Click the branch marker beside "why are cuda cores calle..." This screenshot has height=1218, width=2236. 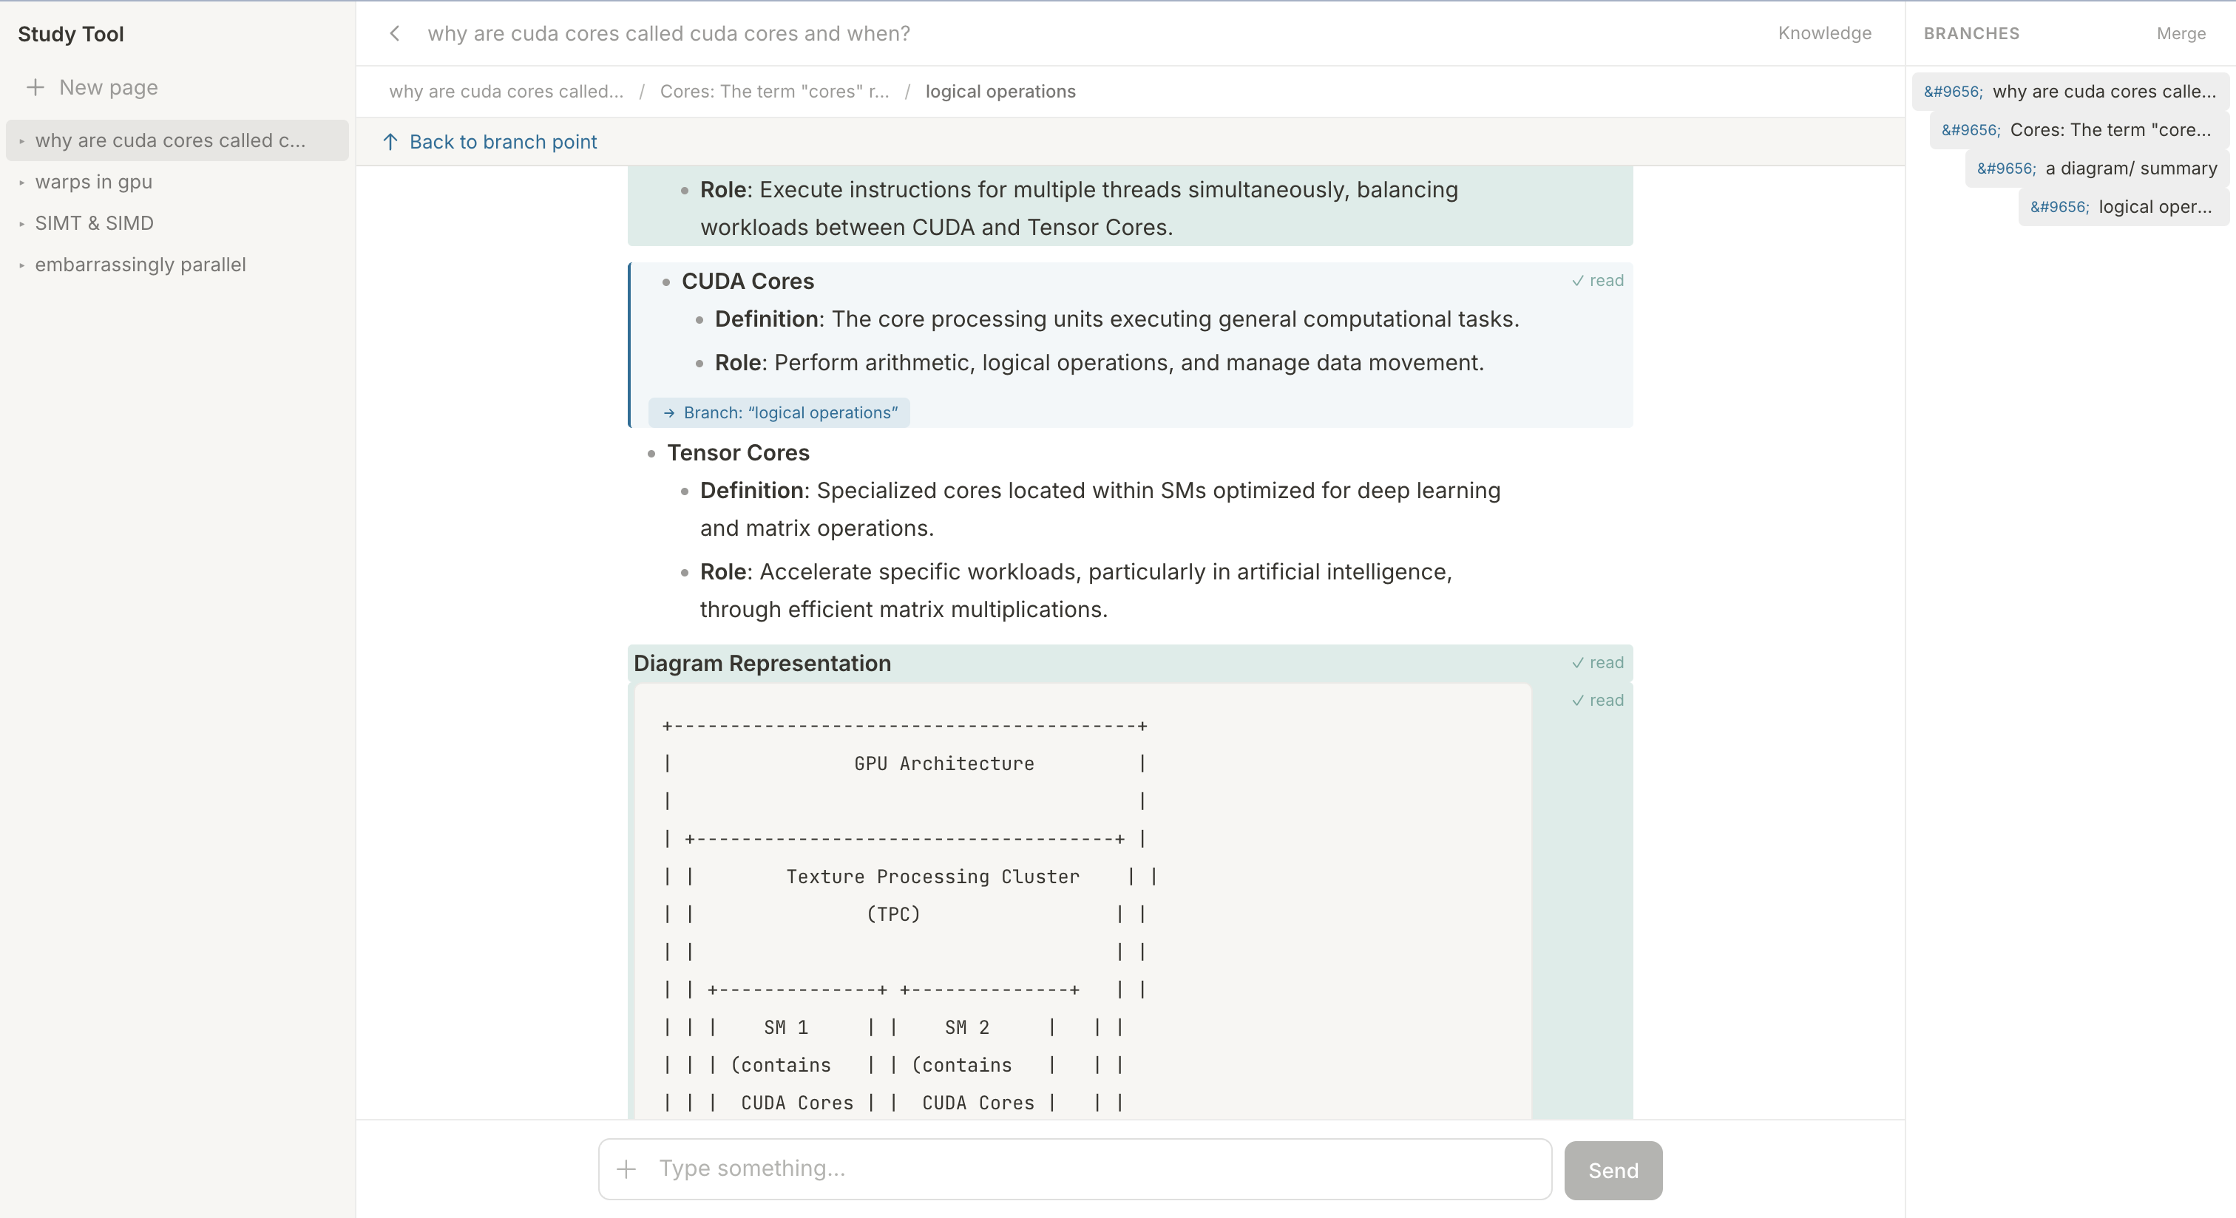click(x=1952, y=91)
